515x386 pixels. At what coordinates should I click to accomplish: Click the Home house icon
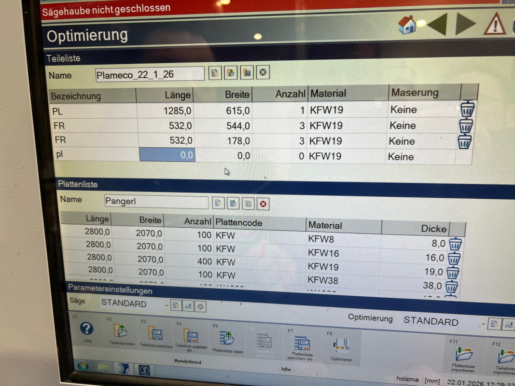tap(407, 25)
